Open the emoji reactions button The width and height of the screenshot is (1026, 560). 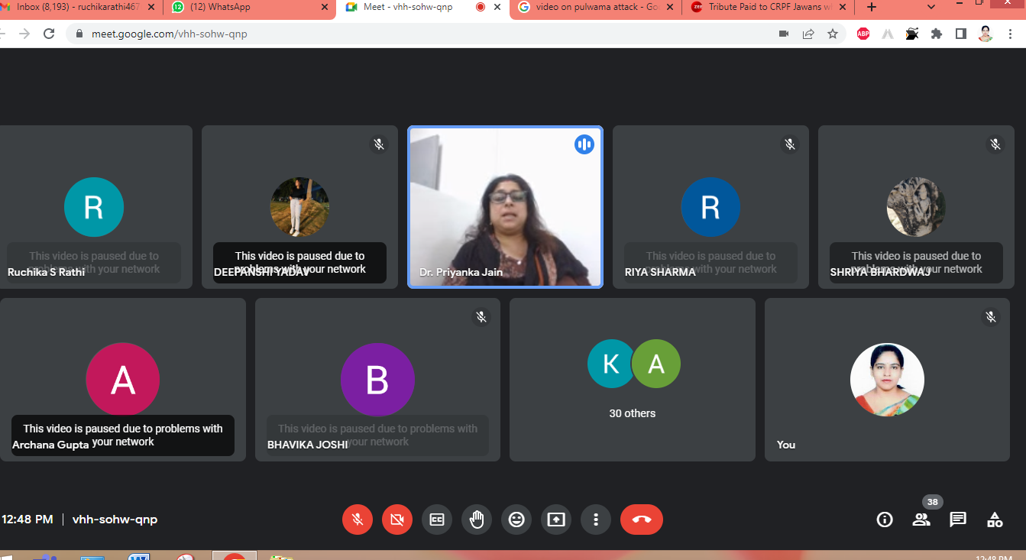(x=516, y=520)
